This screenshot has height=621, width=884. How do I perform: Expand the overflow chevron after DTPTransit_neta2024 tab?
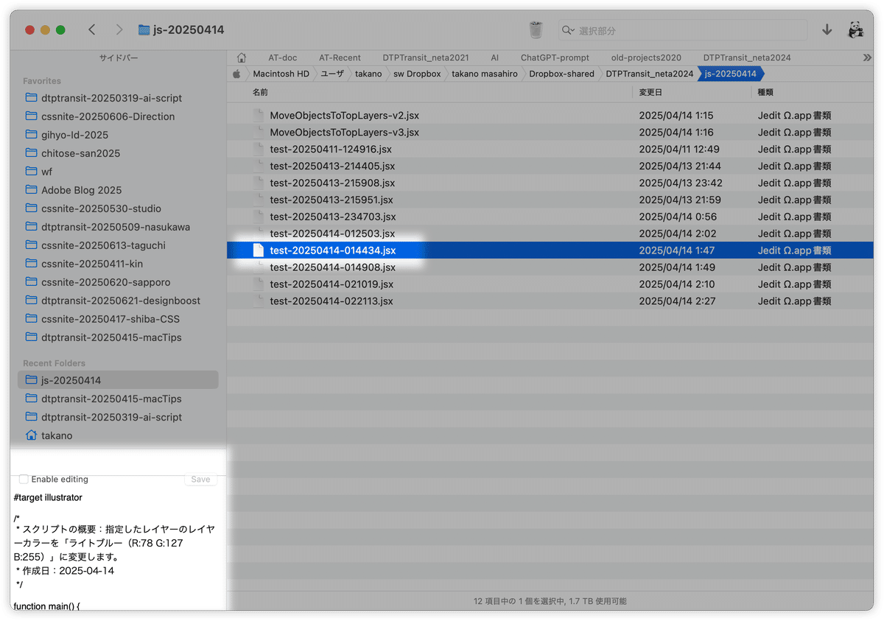tap(868, 57)
